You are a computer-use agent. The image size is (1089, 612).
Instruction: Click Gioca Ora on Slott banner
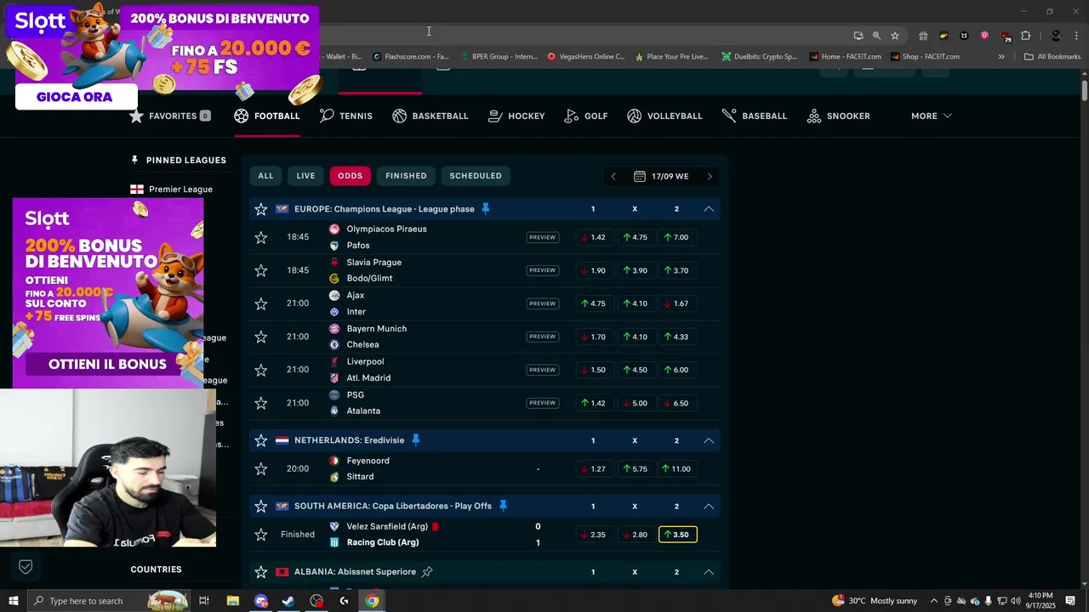tap(75, 97)
